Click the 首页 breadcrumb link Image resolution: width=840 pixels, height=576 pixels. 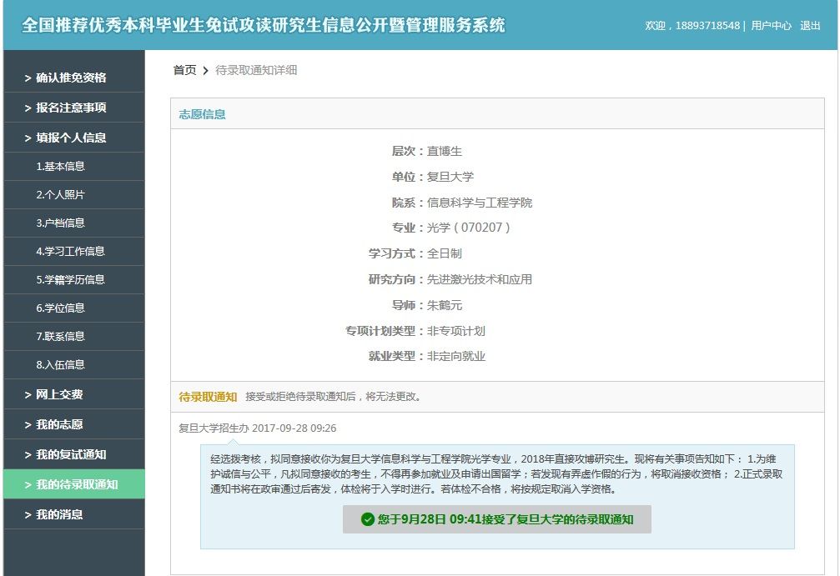click(x=184, y=70)
